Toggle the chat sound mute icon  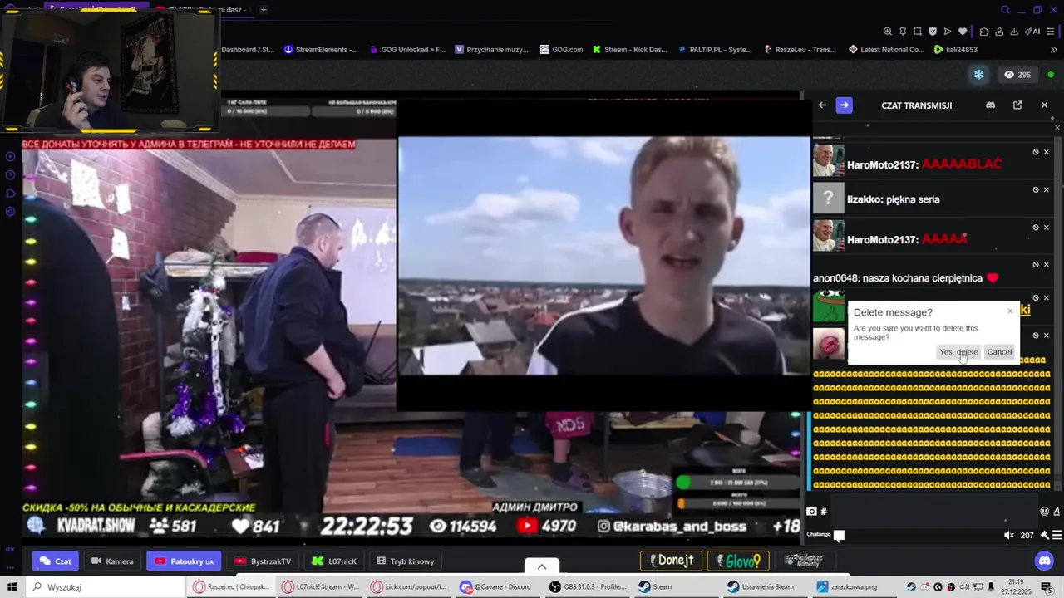coord(1009,535)
